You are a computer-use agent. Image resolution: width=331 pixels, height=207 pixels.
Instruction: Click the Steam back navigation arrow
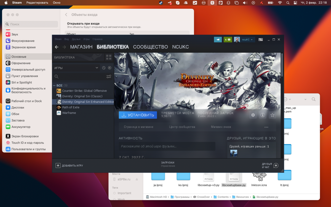click(57, 47)
